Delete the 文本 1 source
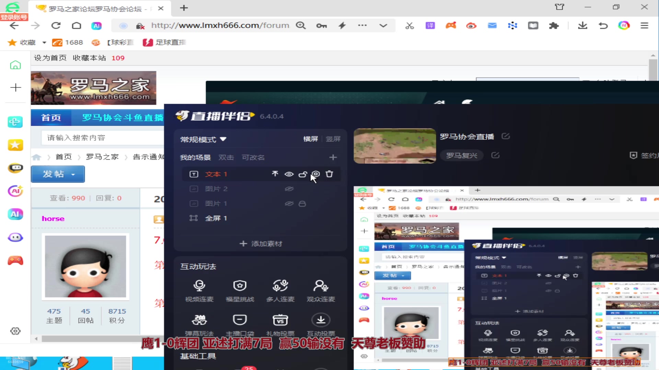659x370 pixels. point(329,174)
